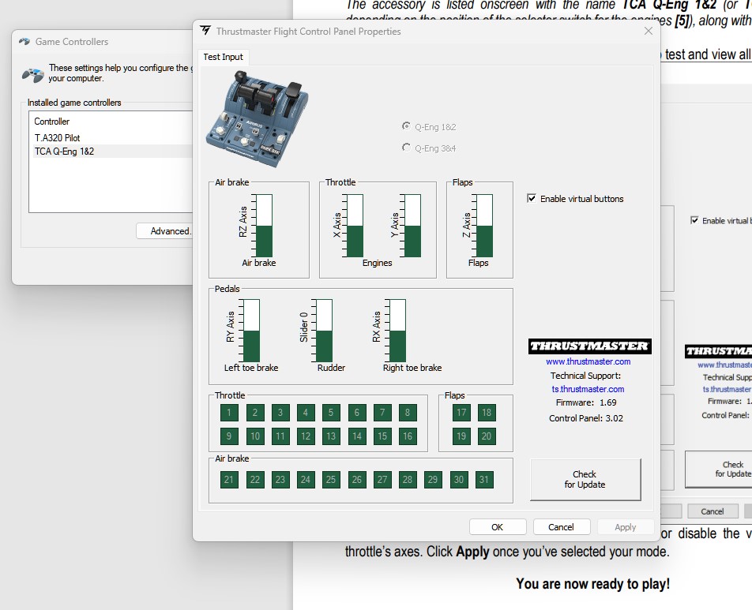Image resolution: width=752 pixels, height=610 pixels.
Task: Click the RZ Axis air brake gauge
Action: pyautogui.click(x=261, y=226)
